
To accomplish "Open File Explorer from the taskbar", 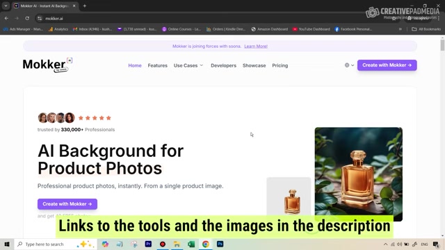I will tap(177, 244).
